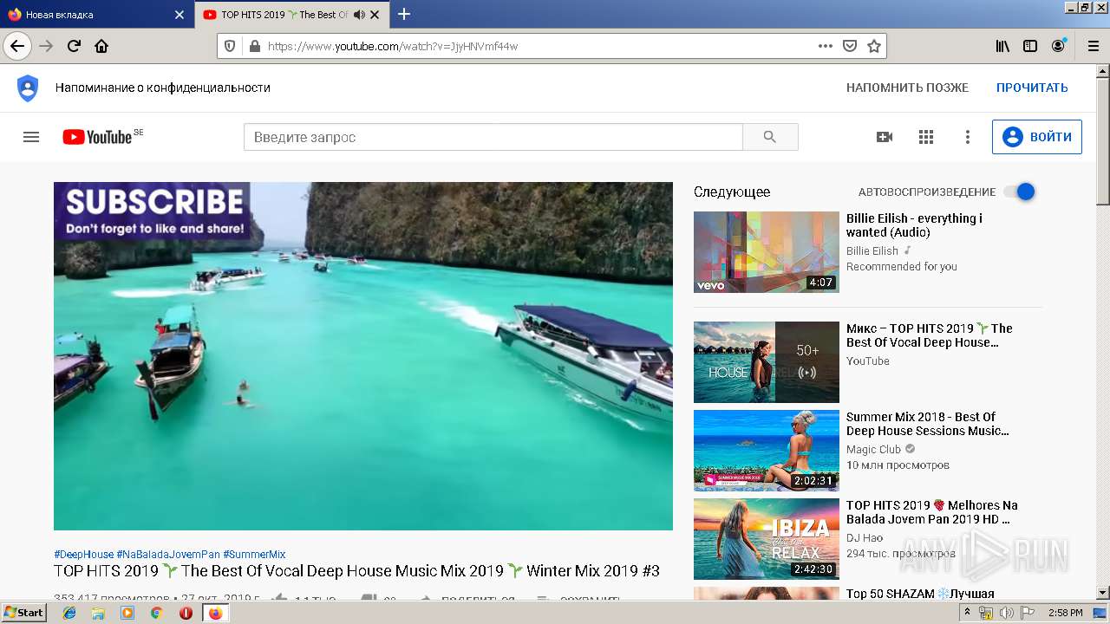
Task: Open Top 50 SHAZAM video title
Action: tap(920, 594)
